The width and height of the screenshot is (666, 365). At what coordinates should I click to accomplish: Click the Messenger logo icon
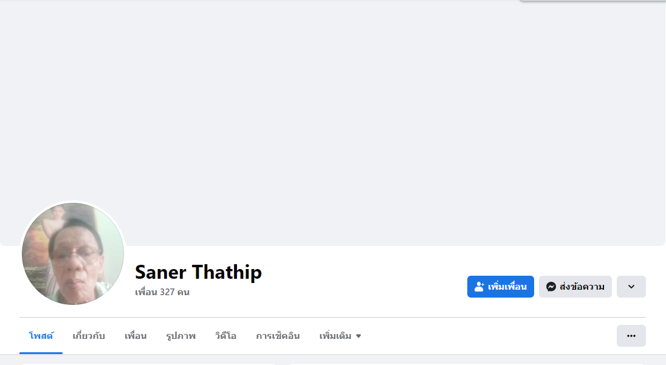pos(551,287)
